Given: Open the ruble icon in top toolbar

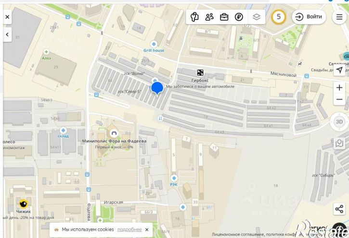Looking at the screenshot, I should pyautogui.click(x=239, y=17).
